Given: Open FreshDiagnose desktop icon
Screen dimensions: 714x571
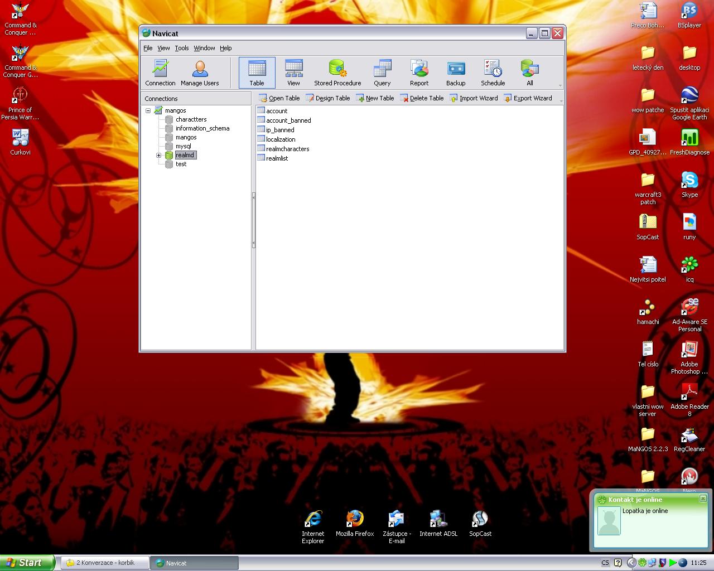Looking at the screenshot, I should pos(689,143).
